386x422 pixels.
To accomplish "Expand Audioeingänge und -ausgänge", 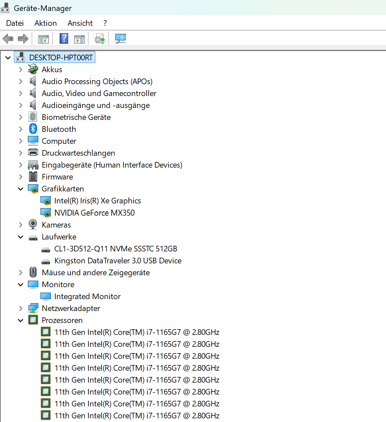I will (21, 105).
